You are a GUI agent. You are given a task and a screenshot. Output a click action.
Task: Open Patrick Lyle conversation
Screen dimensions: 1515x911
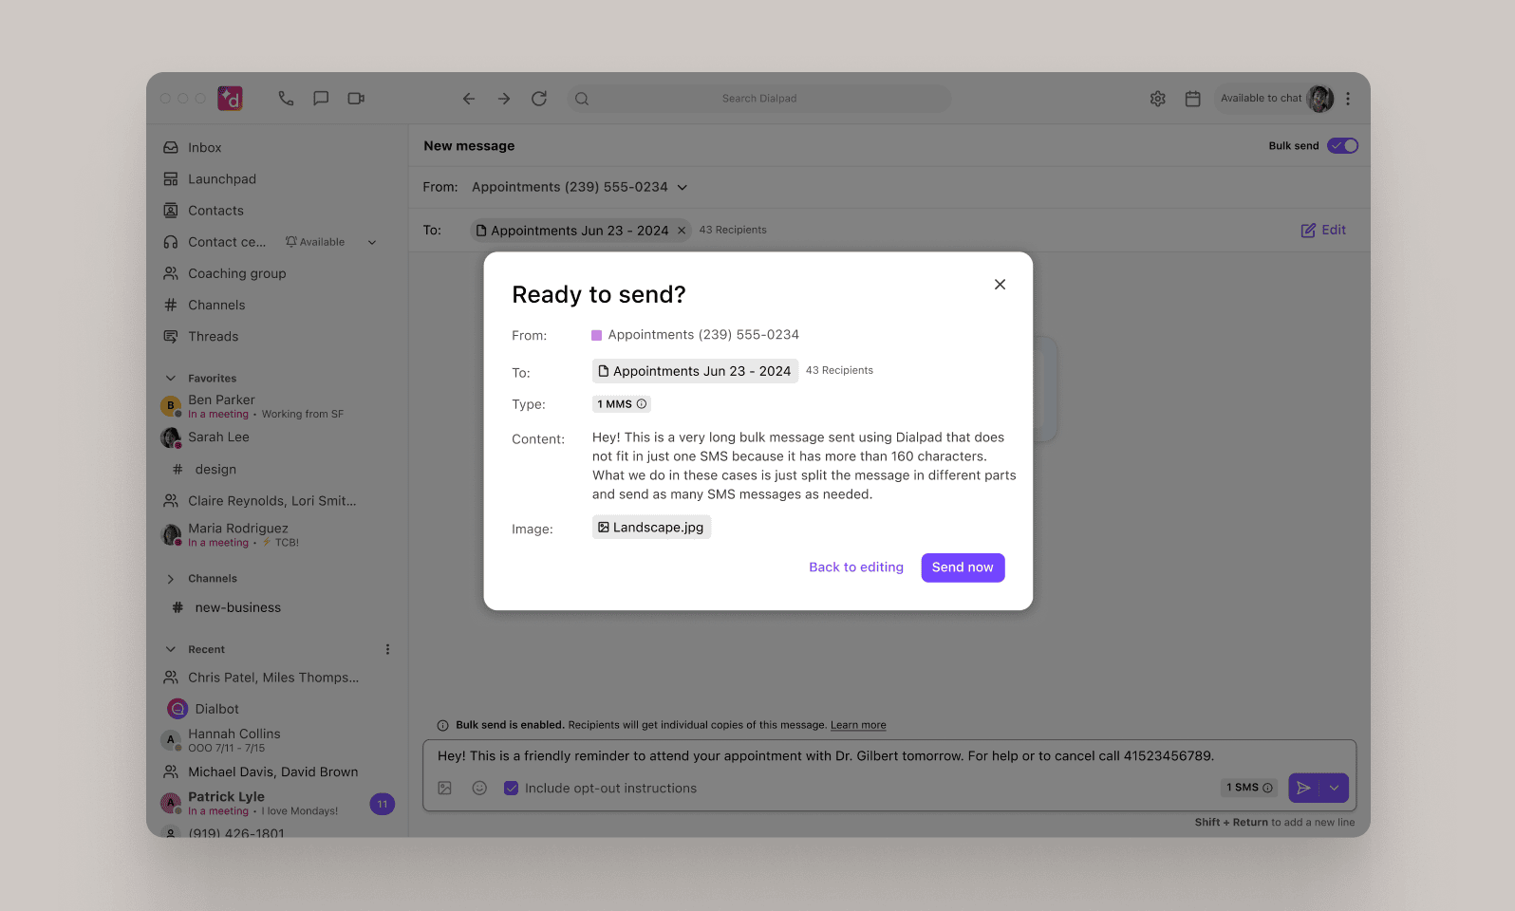click(x=277, y=803)
